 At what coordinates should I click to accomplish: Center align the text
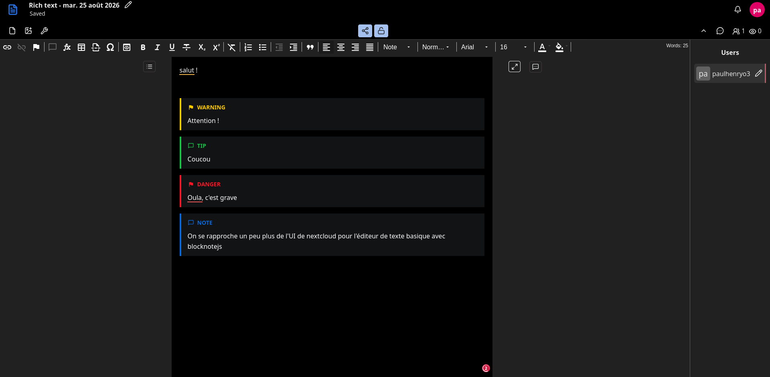click(341, 47)
